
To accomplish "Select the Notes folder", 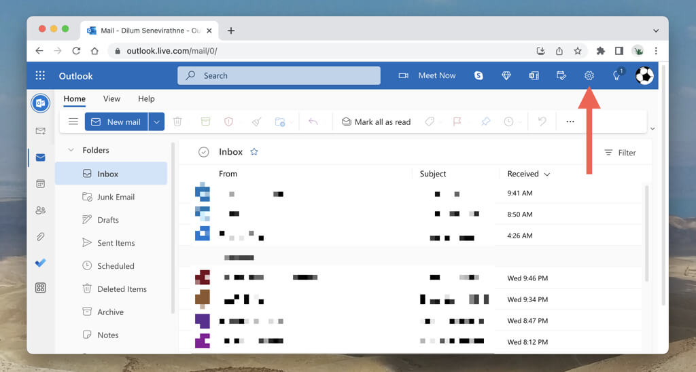I will [111, 335].
